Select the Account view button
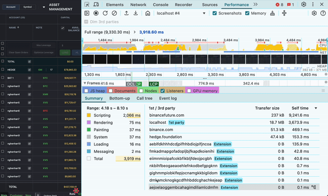Viewport: 328px width, 196px height. [11, 7]
